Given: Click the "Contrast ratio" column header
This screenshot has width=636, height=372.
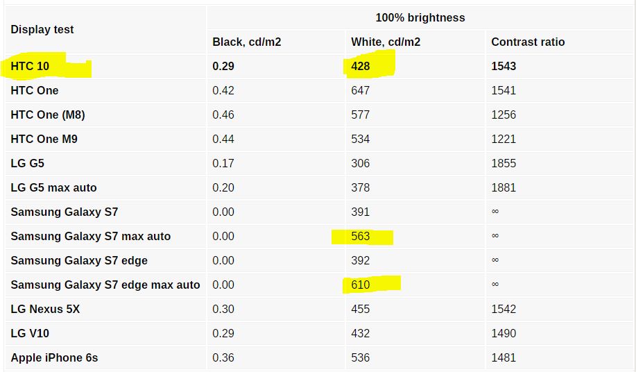Looking at the screenshot, I should coord(528,42).
